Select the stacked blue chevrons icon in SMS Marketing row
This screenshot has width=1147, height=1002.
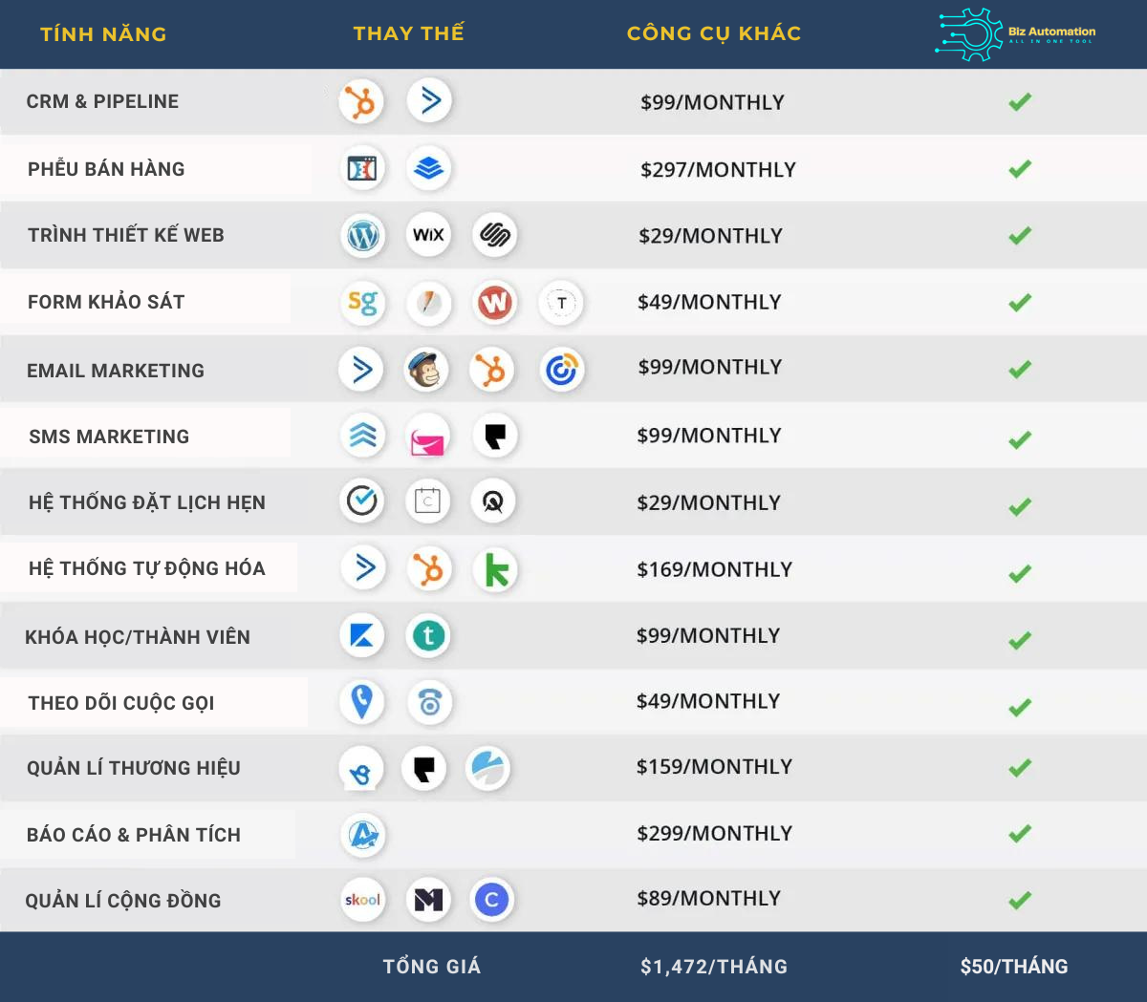[363, 436]
